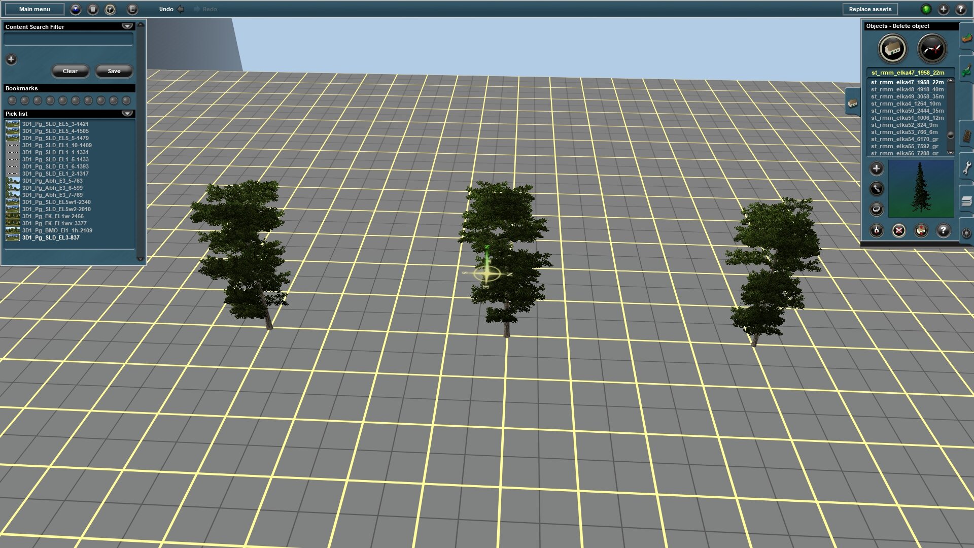974x548 pixels.
Task: Expand the Content Search Filter dropdown arrow
Action: (127, 26)
